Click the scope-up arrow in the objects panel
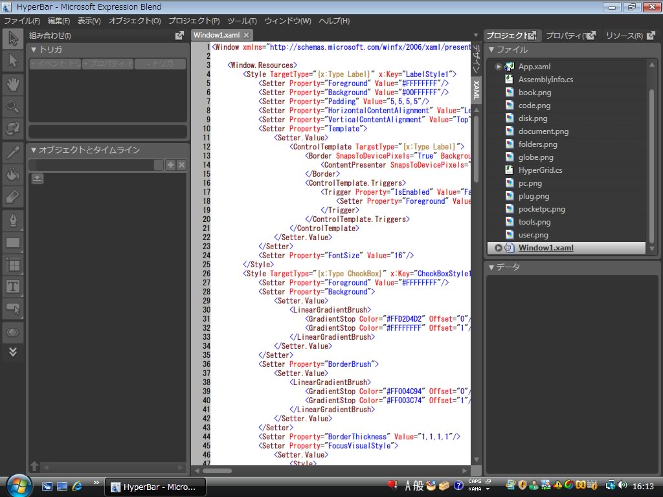663x497 pixels. 37,179
